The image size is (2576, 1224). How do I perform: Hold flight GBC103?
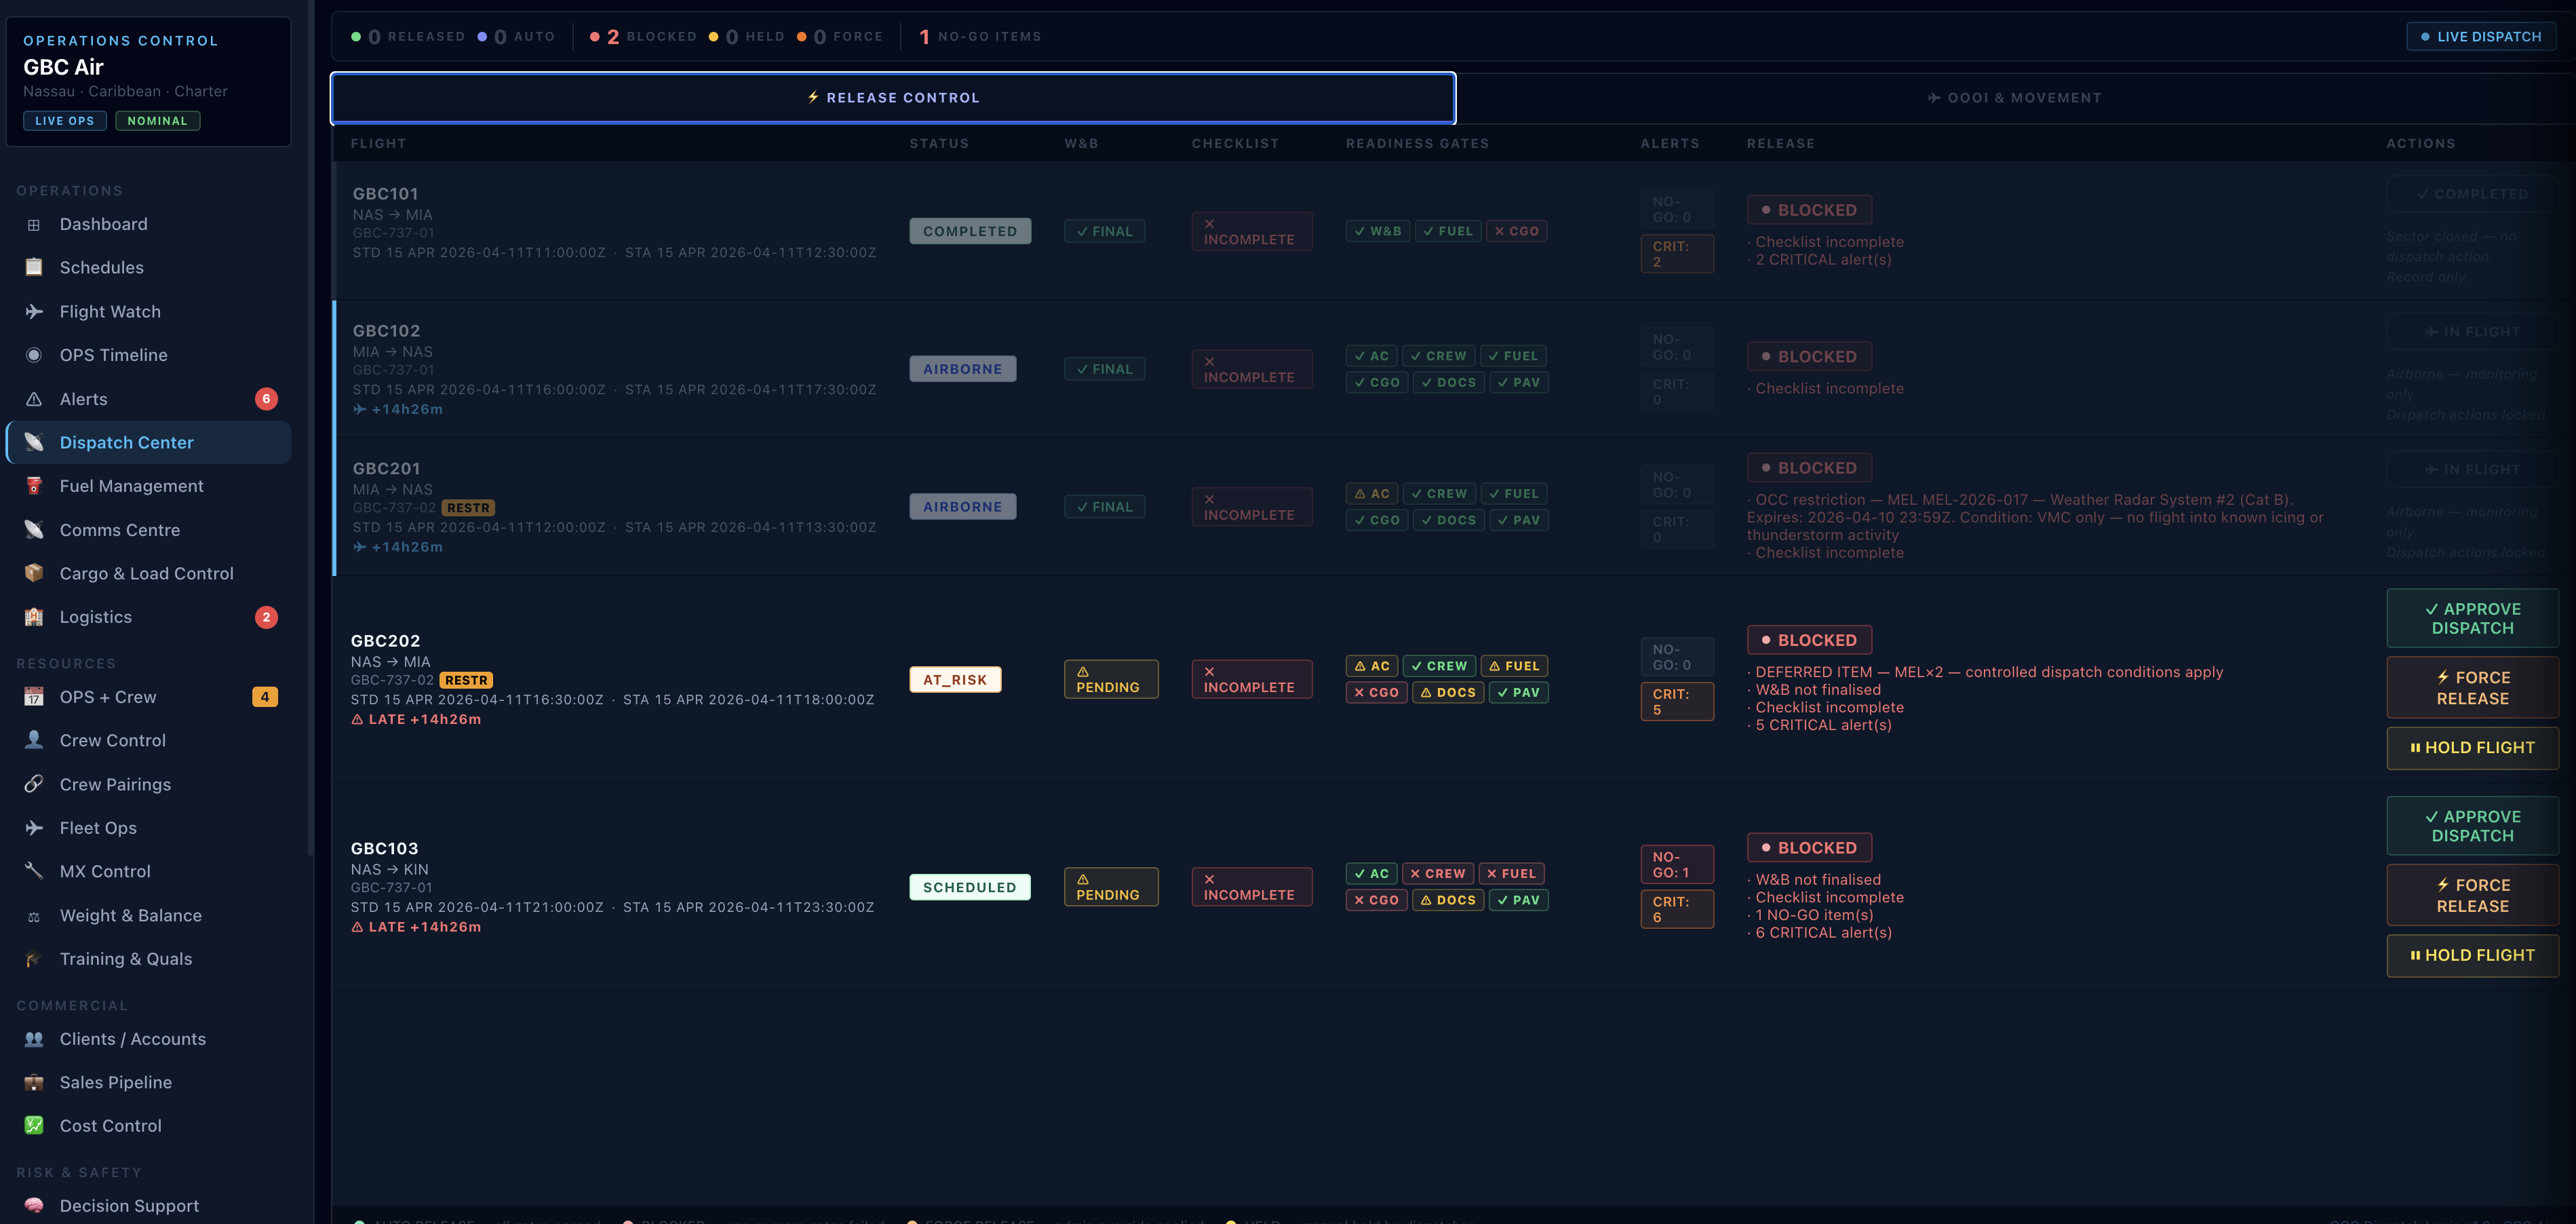pos(2472,956)
